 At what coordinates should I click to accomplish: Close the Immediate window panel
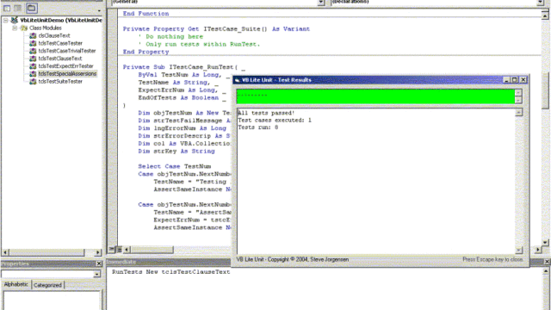[x=548, y=262]
